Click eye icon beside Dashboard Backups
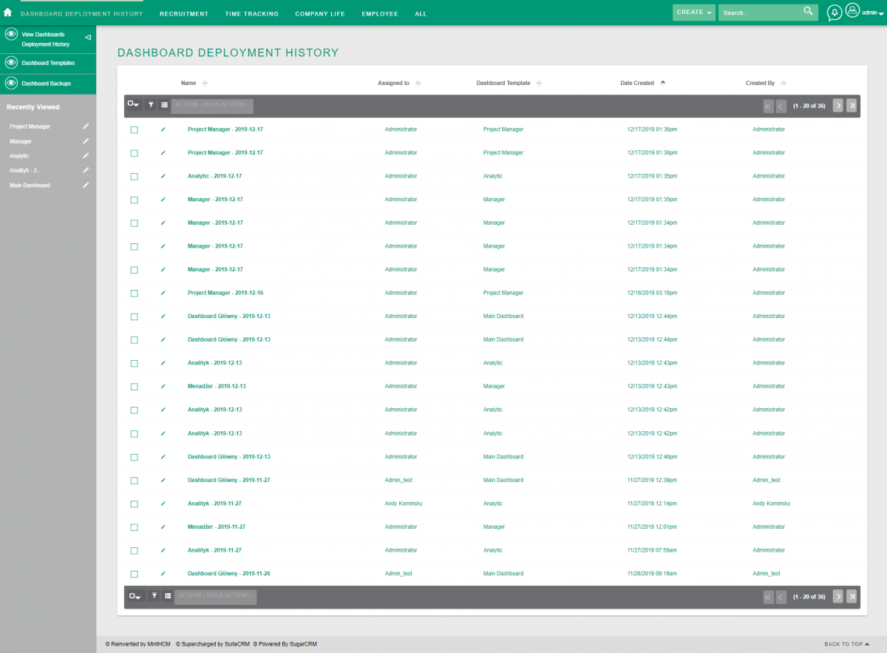The height and width of the screenshot is (653, 887). point(11,83)
